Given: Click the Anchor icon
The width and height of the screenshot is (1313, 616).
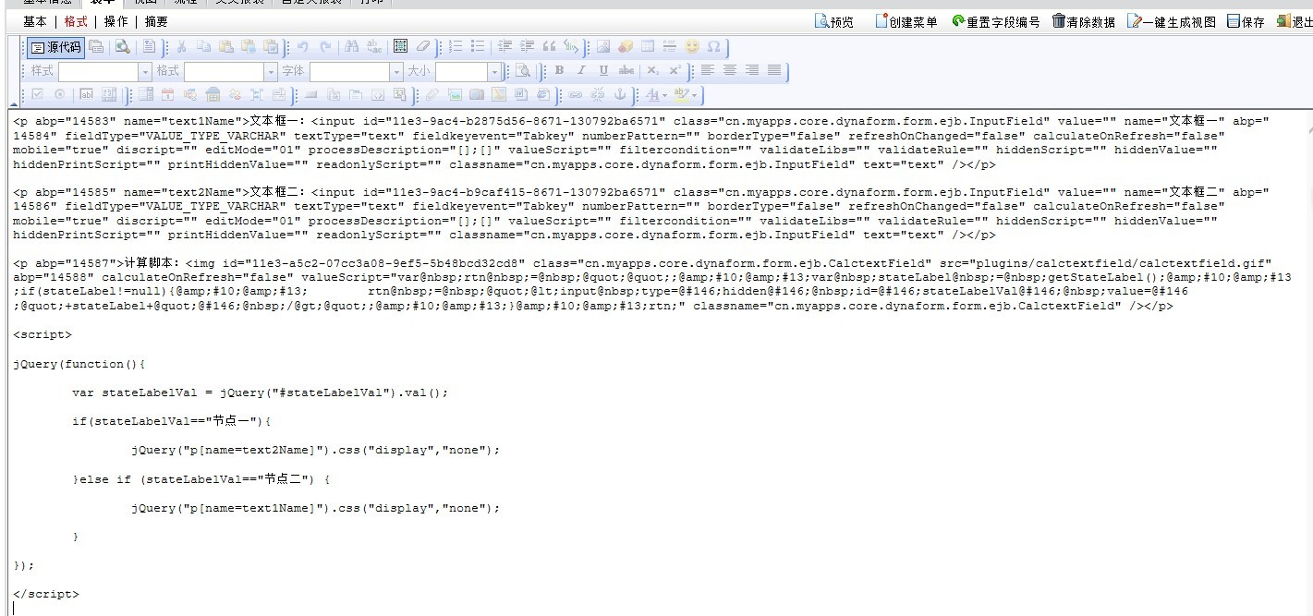Looking at the screenshot, I should [x=619, y=94].
